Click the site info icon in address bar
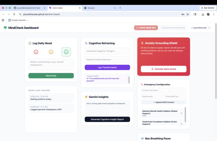The width and height of the screenshot is (217, 141). (x=20, y=14)
